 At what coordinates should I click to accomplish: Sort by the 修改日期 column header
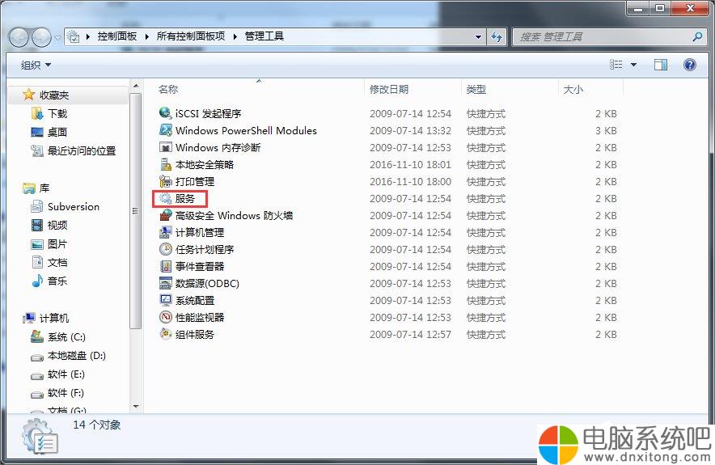[389, 90]
